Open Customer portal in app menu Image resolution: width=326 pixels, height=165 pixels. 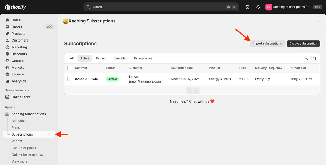click(x=24, y=148)
